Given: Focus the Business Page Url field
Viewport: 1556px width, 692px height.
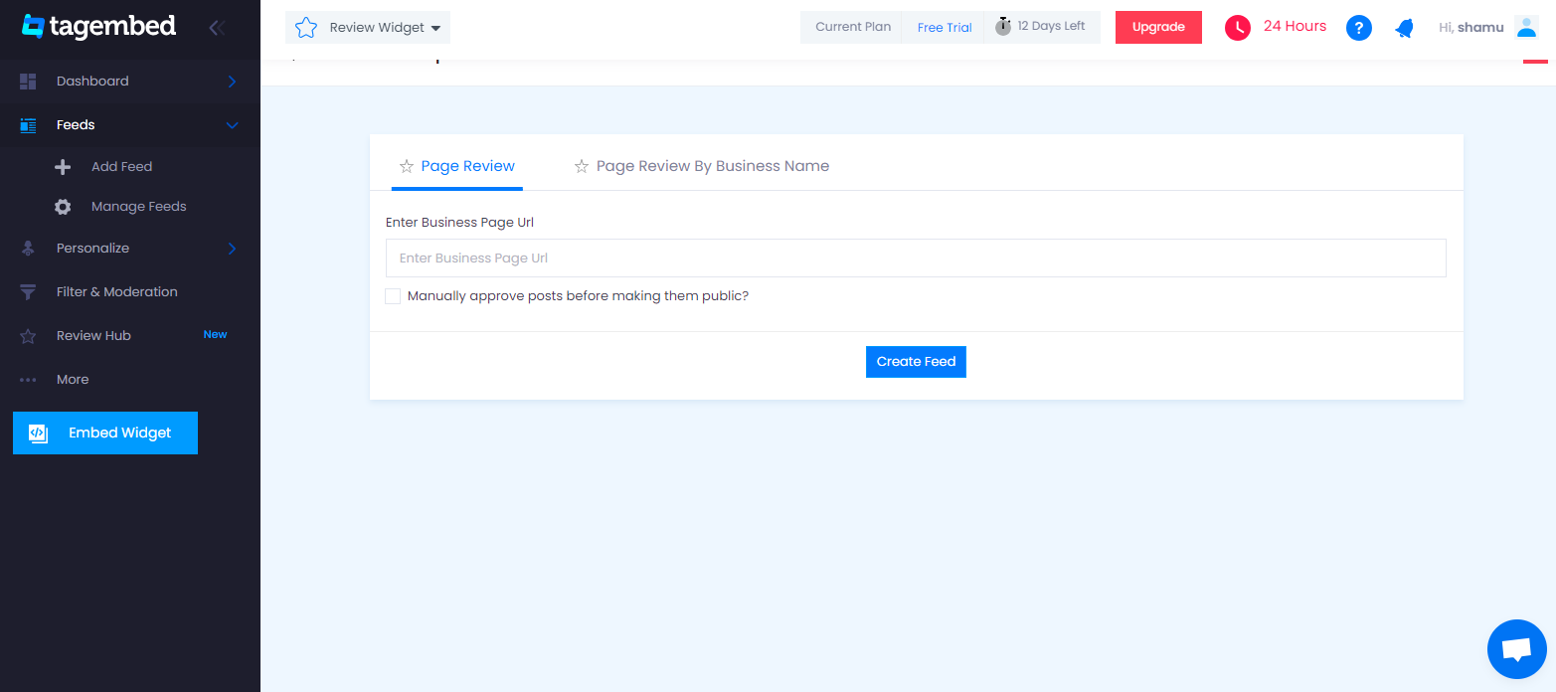Looking at the screenshot, I should click(x=916, y=258).
